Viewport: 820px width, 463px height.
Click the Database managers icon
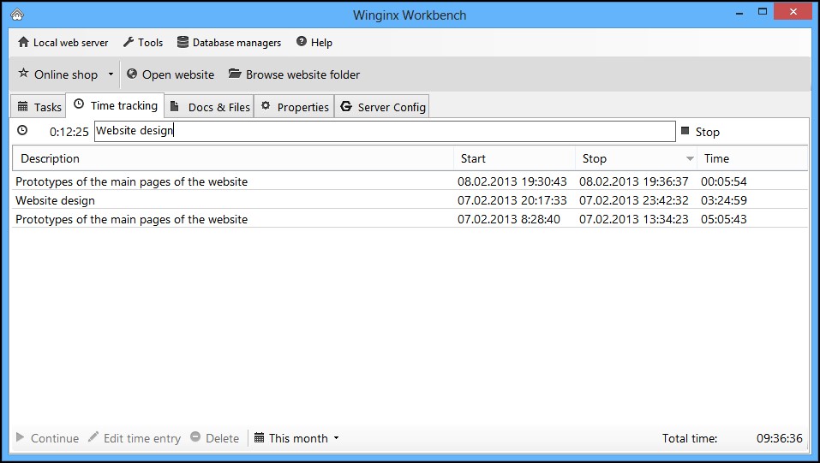coord(183,42)
